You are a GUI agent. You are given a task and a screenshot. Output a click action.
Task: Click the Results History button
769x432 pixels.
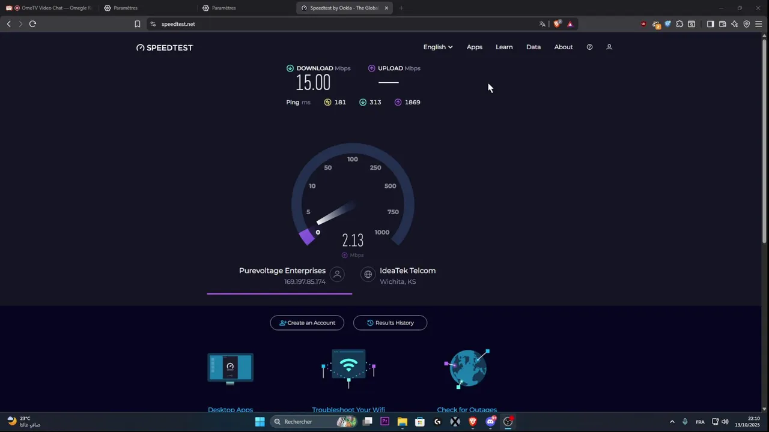point(390,323)
